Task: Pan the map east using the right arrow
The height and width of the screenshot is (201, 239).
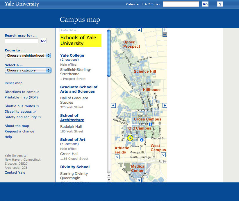Action: click(x=165, y=105)
